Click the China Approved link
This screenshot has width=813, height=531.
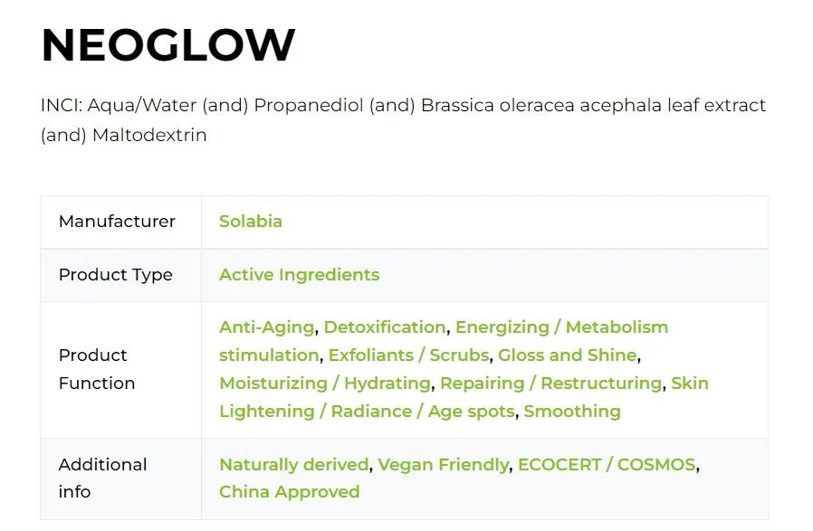[289, 492]
